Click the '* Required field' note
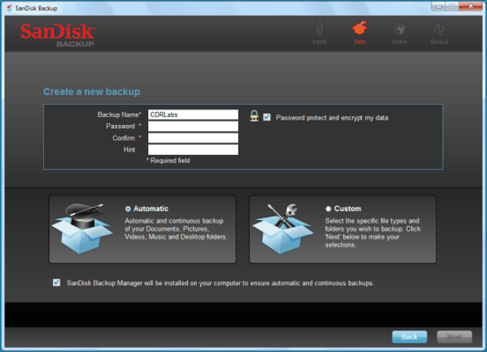This screenshot has height=352, width=487. tap(168, 160)
